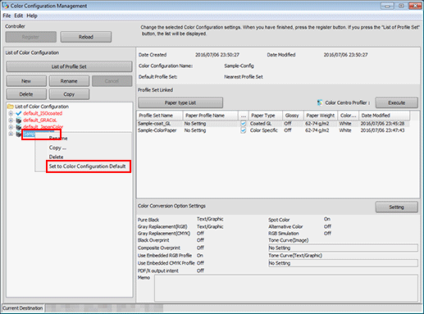This screenshot has width=424, height=314.
Task: Click the configuration icon next to default_JapanColor
Action: (19, 127)
